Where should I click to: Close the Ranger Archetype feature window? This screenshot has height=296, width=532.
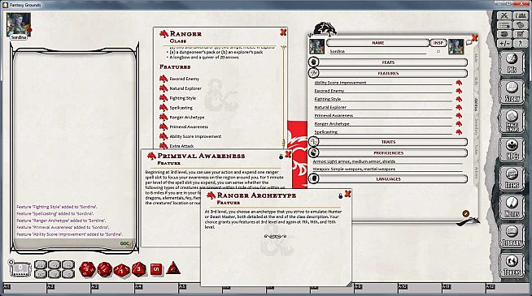coord(347,194)
